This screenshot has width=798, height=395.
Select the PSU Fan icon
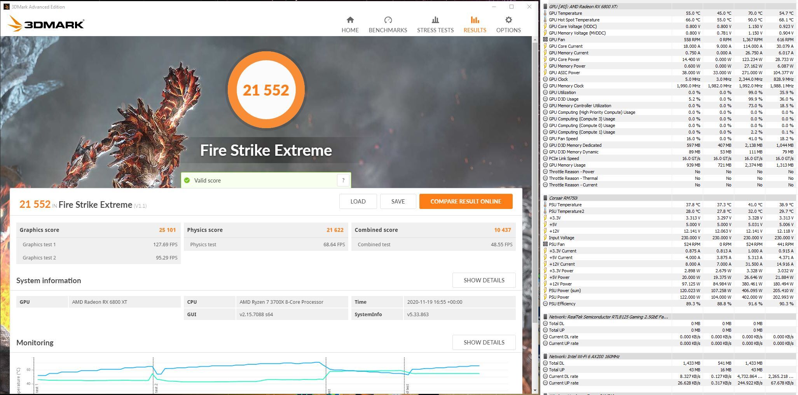click(x=545, y=244)
